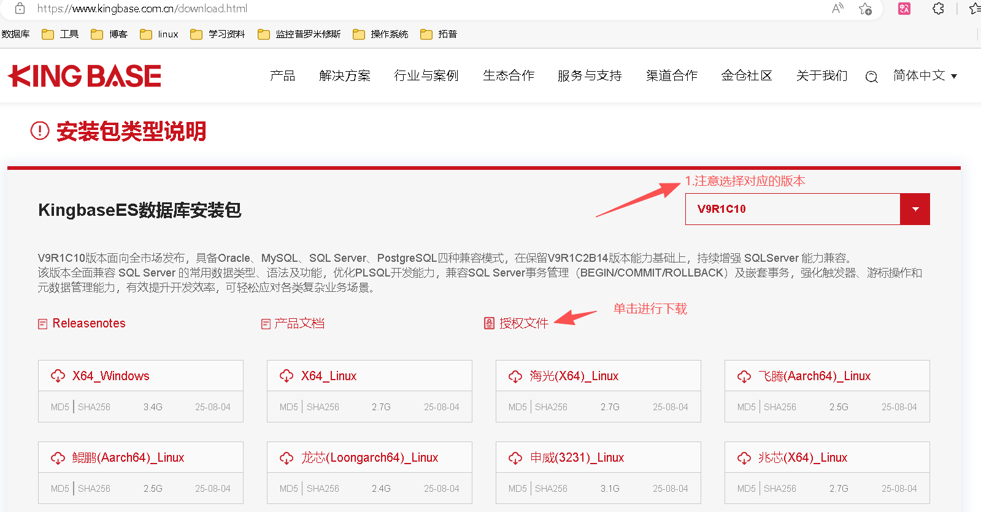Open the 拓普 bookmarks folder

point(439,34)
